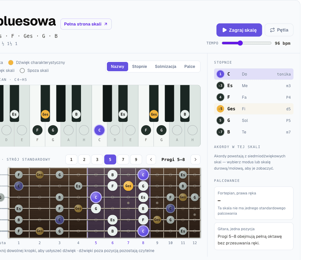The image size is (324, 260).
Task: Select fretboard position 9
Action: [x=136, y=159]
